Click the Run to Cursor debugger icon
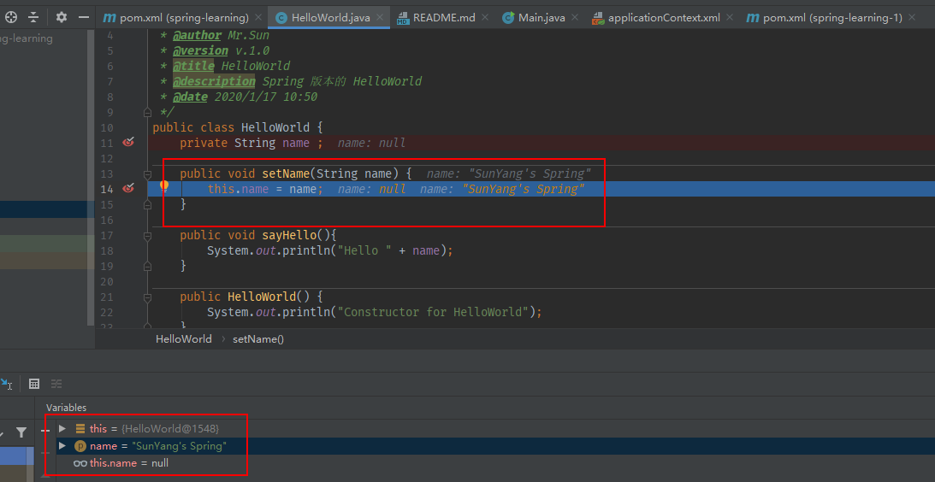Image resolution: width=935 pixels, height=482 pixels. tap(7, 384)
